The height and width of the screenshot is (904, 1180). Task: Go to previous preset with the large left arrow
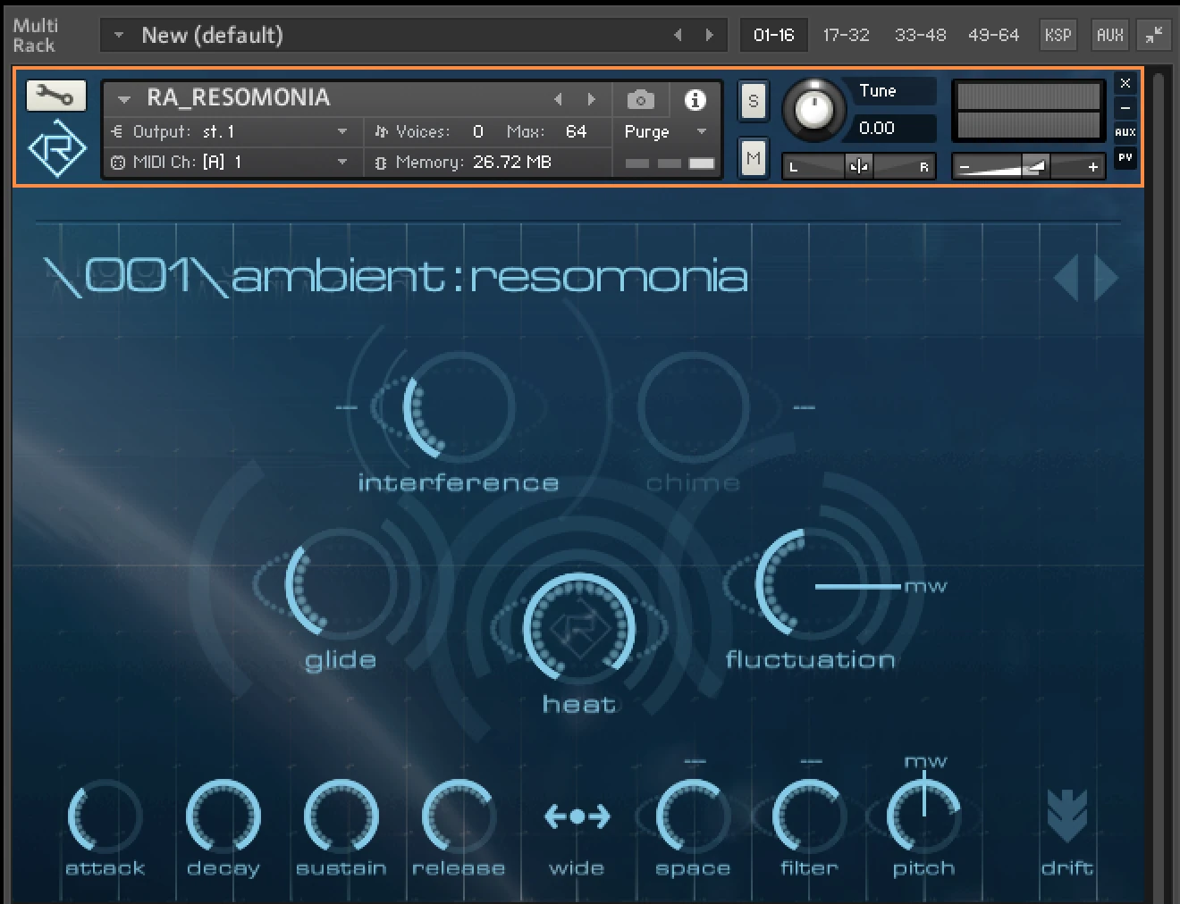(x=1067, y=278)
